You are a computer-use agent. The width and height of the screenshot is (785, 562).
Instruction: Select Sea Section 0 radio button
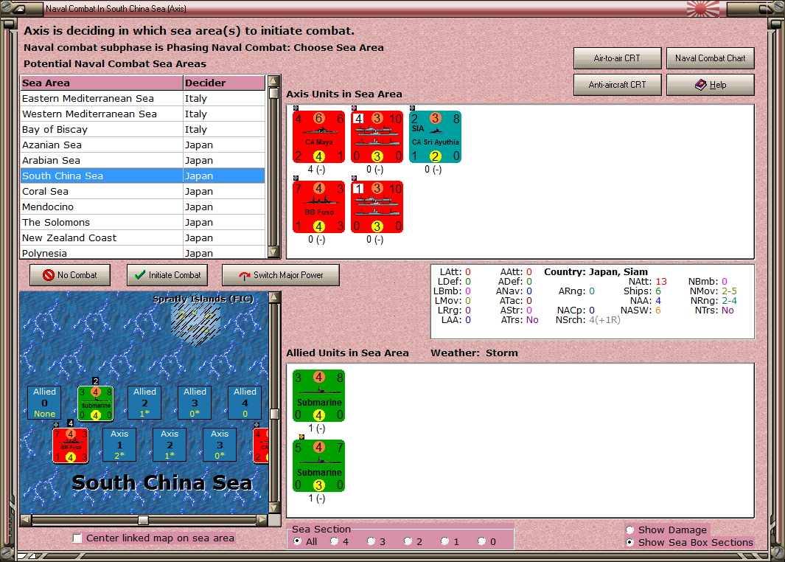(481, 541)
